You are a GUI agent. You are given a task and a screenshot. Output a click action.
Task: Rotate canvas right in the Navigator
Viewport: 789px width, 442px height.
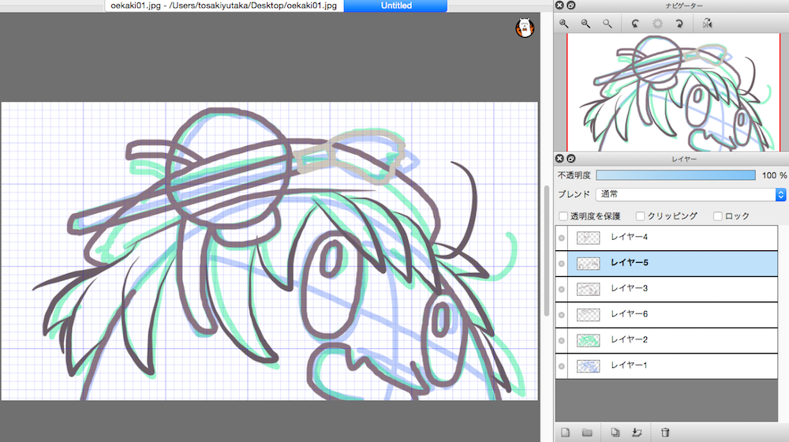(679, 24)
